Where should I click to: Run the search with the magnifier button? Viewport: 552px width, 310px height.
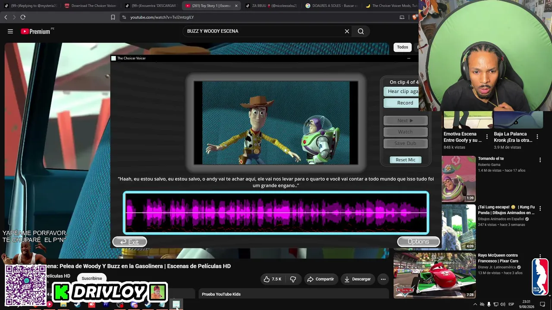[361, 31]
